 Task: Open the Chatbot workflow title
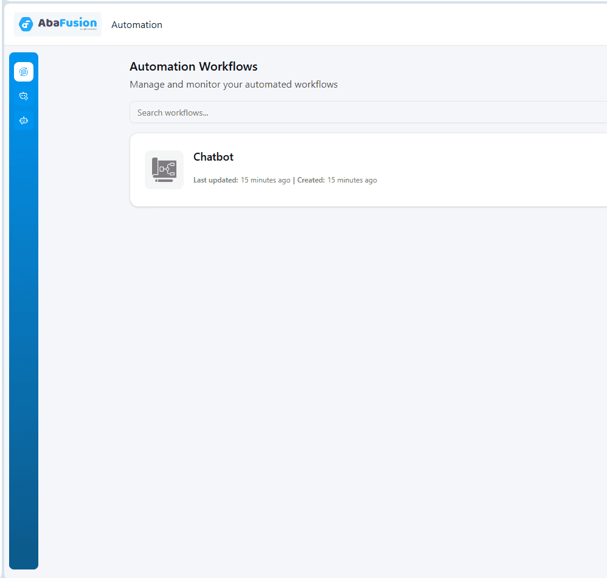[x=213, y=157]
